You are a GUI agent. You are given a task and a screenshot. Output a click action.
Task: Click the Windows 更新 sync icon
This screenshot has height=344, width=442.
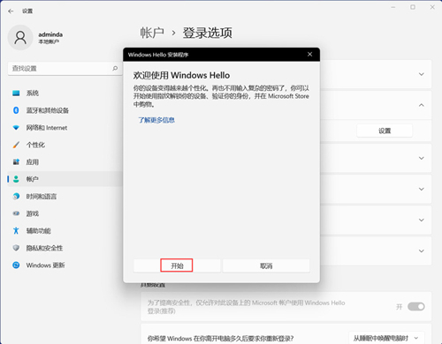tap(16, 265)
